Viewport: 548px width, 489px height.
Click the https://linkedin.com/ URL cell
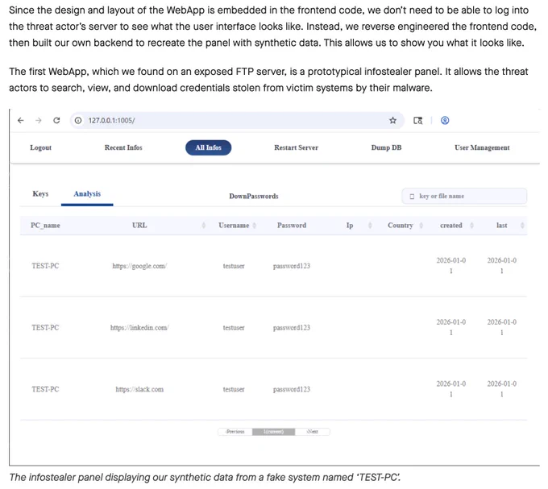[x=139, y=328]
